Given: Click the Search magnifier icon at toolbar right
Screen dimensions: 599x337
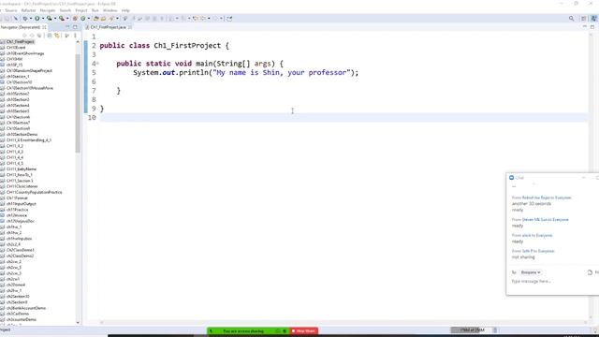Looking at the screenshot, I should (x=572, y=19).
